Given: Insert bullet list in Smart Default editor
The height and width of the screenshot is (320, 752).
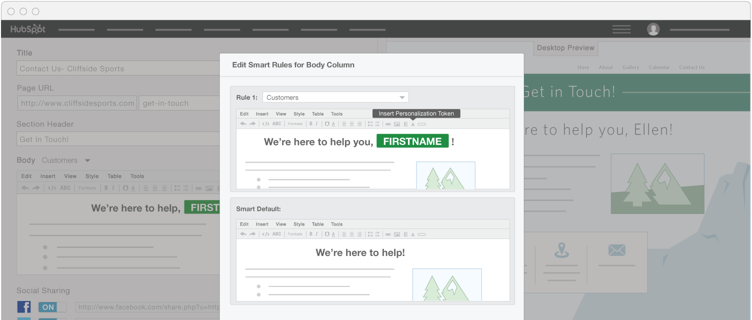Looking at the screenshot, I should [370, 234].
